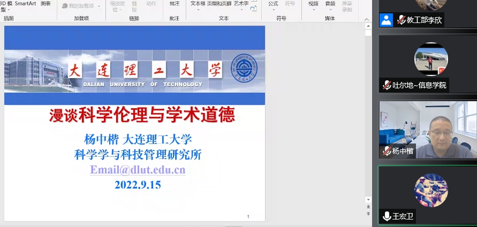
Task: Click the Email@dlut.edu.cn link on slide
Action: (138, 170)
